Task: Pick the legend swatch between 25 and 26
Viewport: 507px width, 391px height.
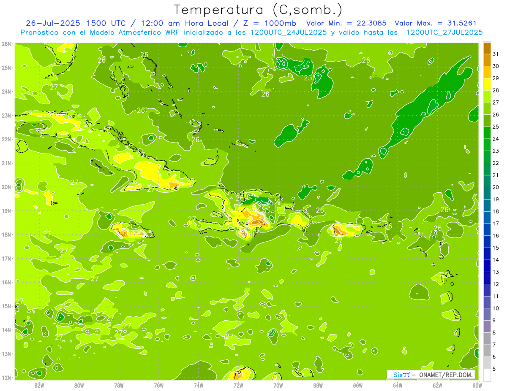Action: click(487, 120)
